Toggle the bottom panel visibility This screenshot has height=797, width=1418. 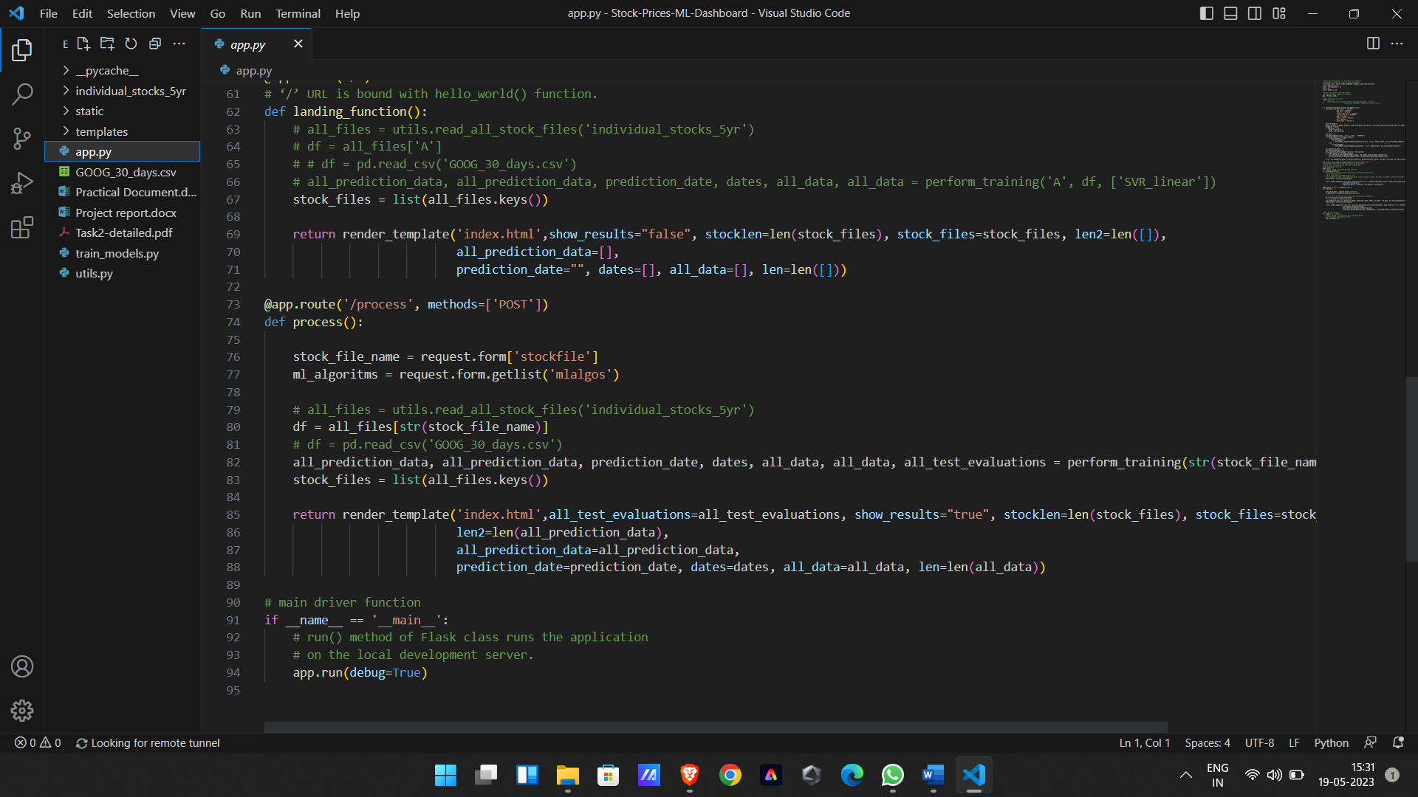point(1230,13)
